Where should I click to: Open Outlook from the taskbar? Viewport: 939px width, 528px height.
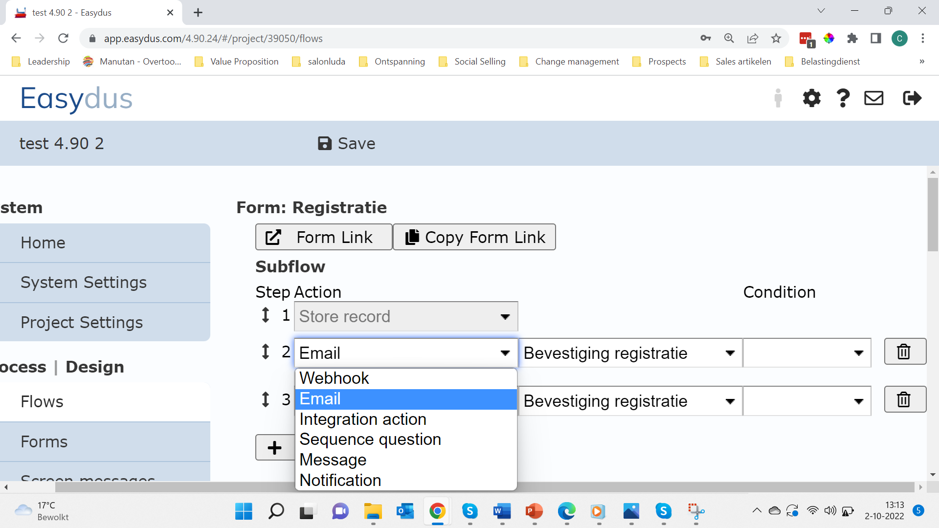[x=405, y=511]
